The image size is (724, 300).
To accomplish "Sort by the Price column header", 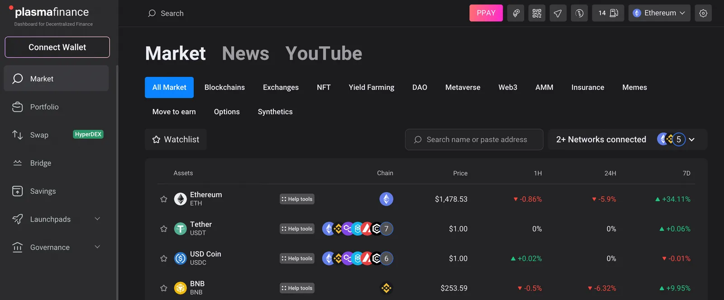I will [460, 173].
